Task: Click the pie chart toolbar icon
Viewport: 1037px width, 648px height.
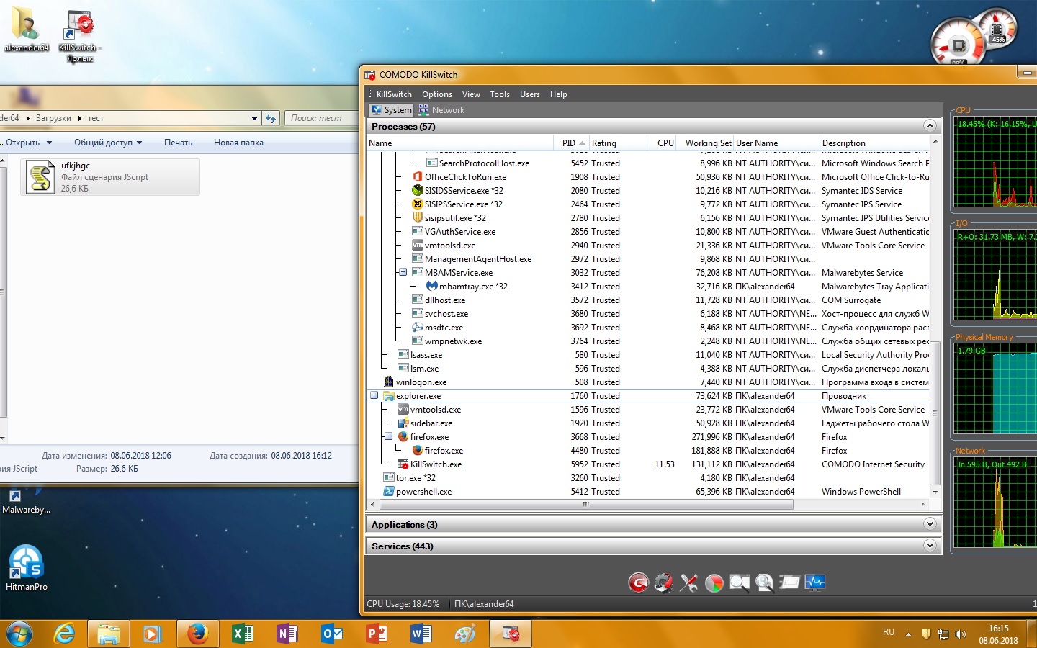Action: 714,582
